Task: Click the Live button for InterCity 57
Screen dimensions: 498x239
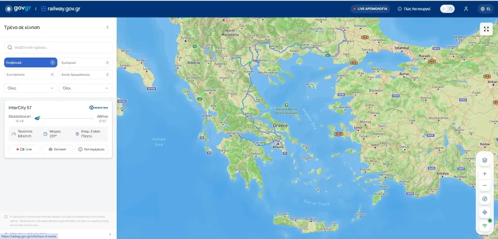Action: tap(24, 149)
